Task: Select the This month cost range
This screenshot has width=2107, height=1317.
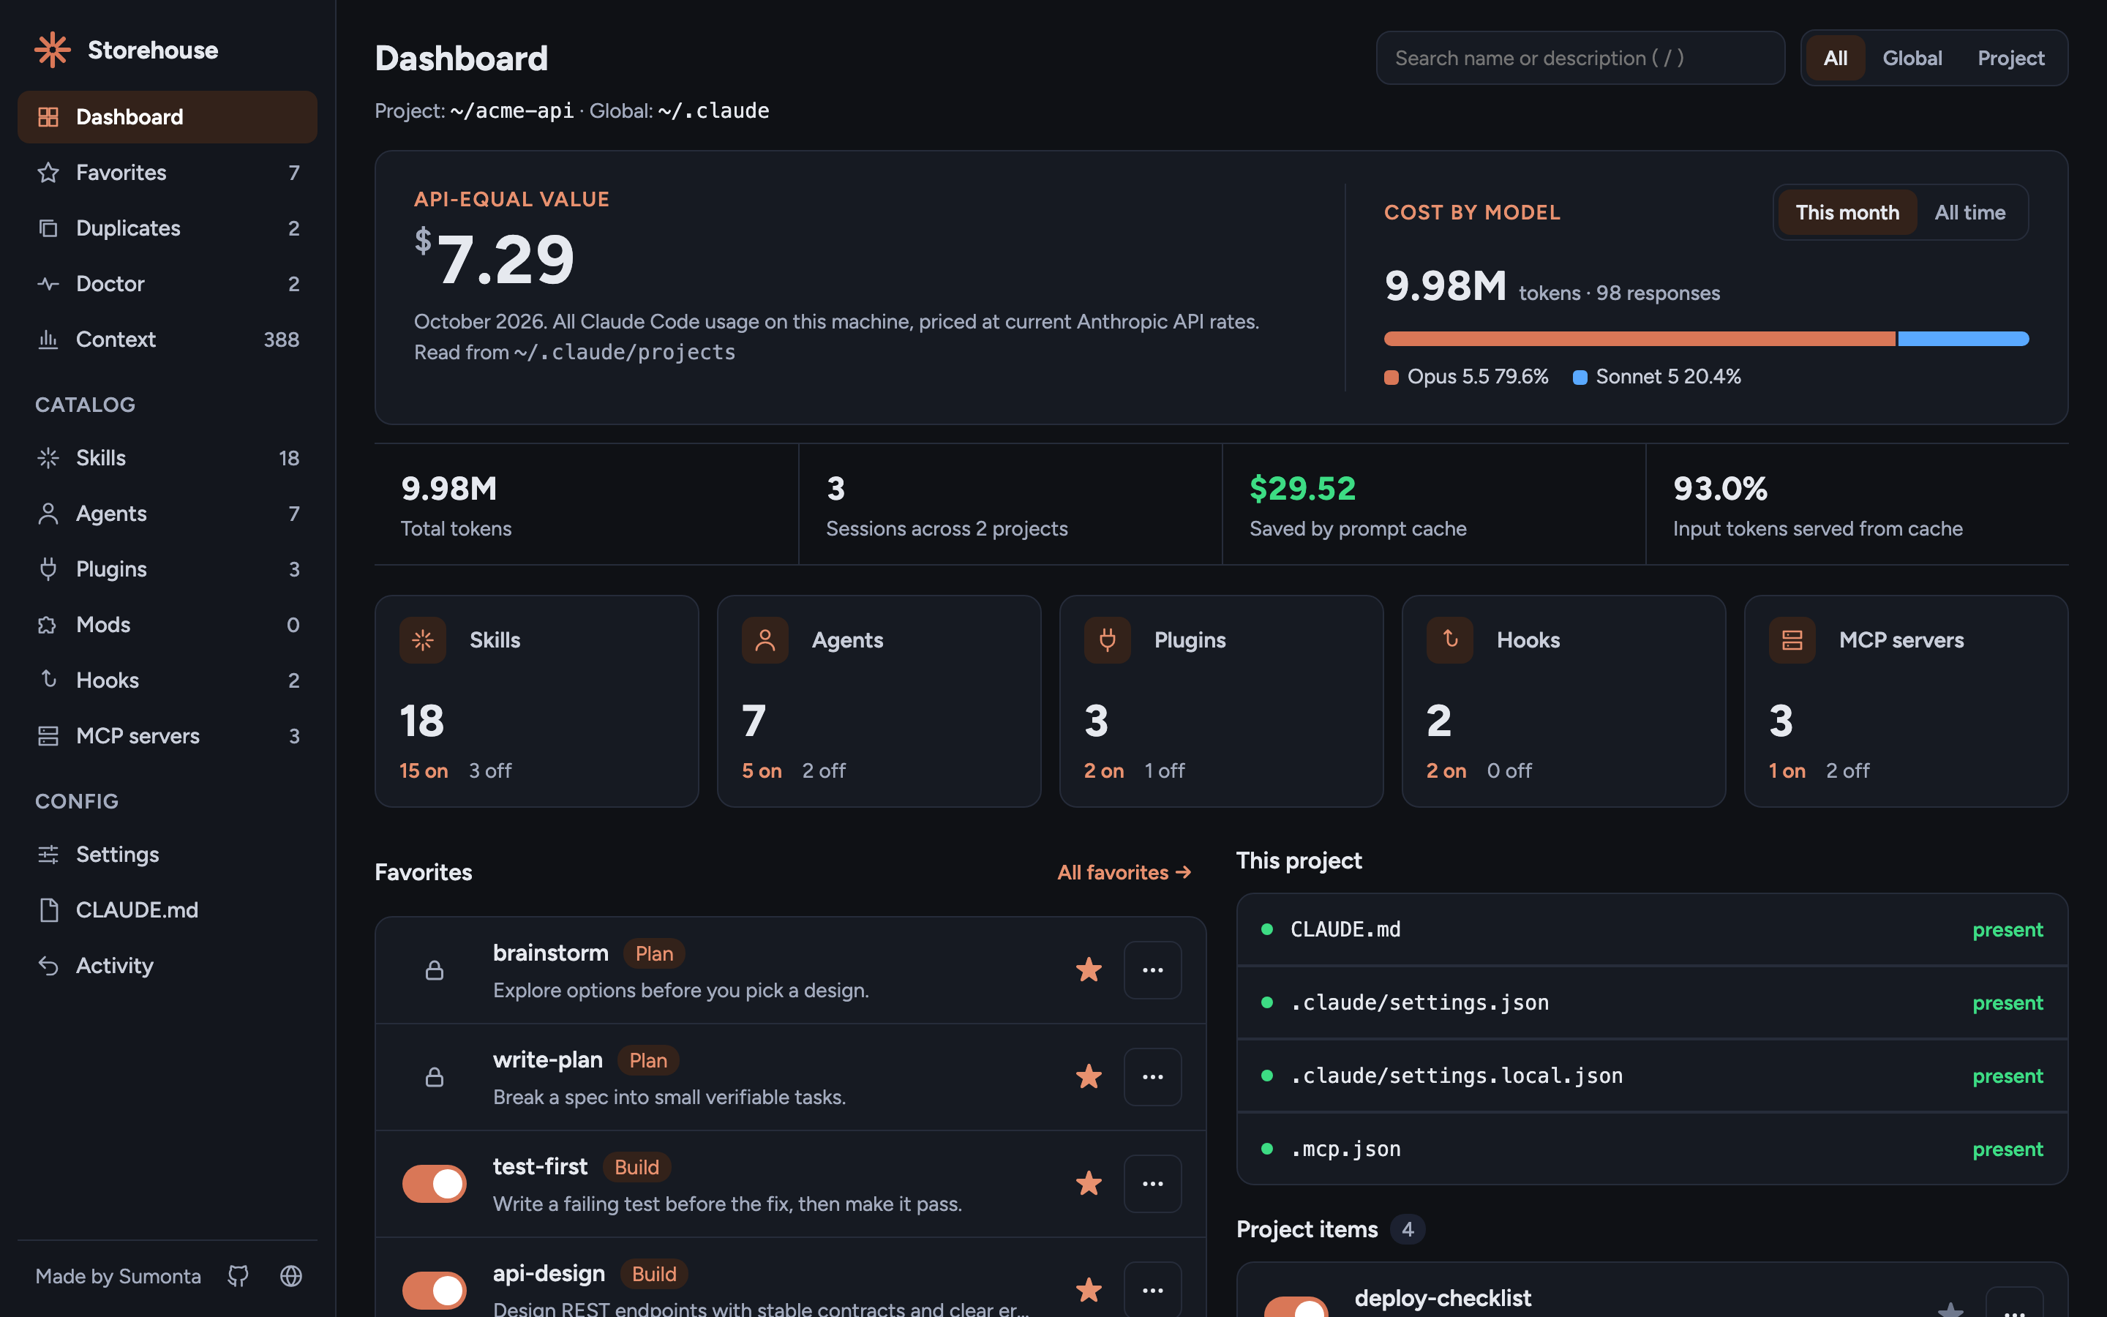Action: tap(1847, 212)
